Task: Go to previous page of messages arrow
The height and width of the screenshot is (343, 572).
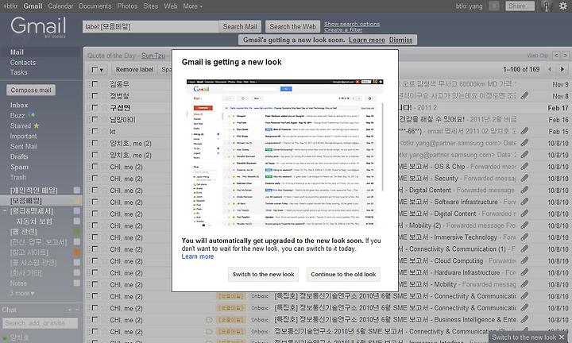Action: pyautogui.click(x=550, y=69)
